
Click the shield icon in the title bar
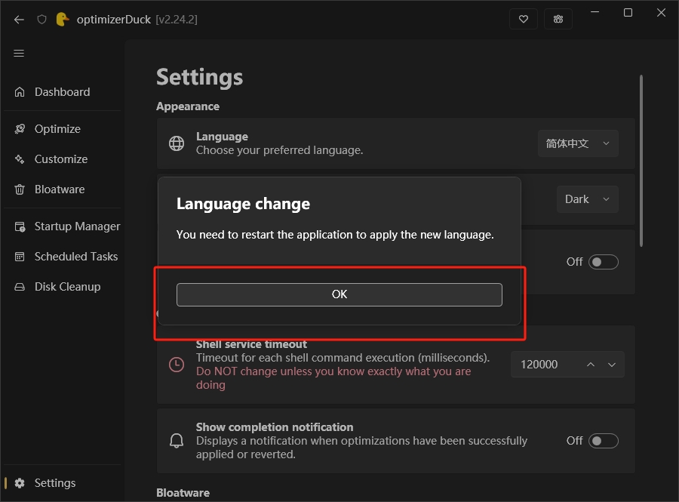click(41, 20)
